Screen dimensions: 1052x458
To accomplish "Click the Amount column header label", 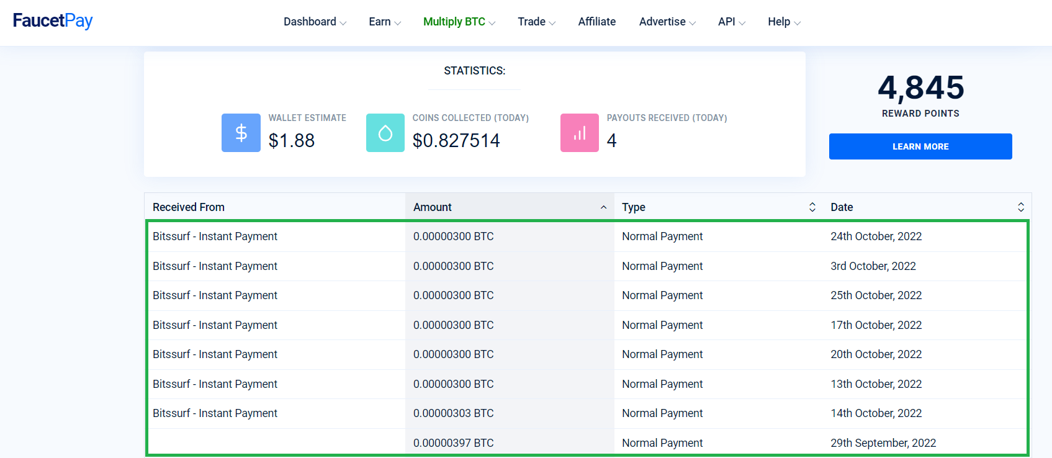I will coord(433,207).
